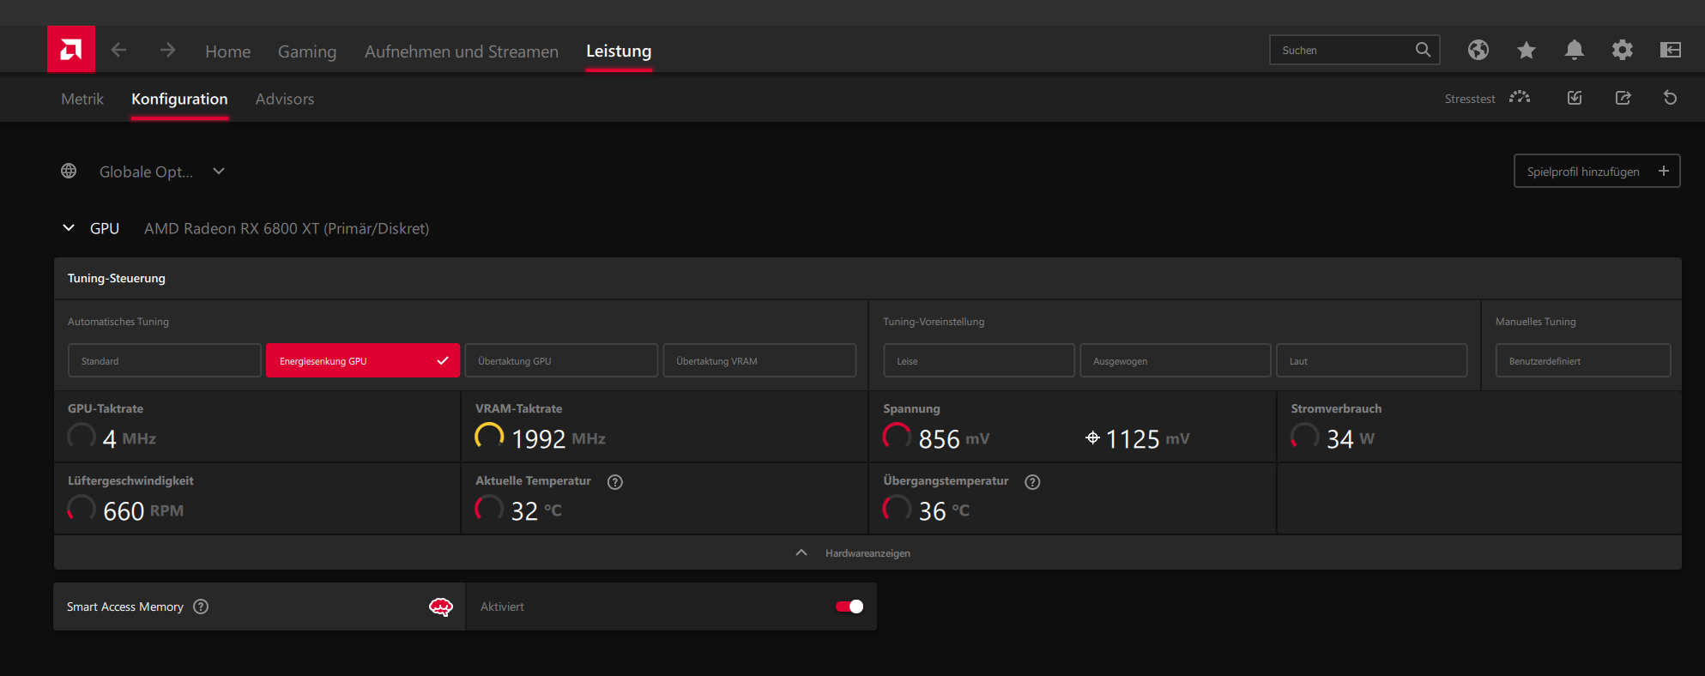Select Übertaktung VRAM tuning option
Viewport: 1705px width, 676px height.
(759, 360)
